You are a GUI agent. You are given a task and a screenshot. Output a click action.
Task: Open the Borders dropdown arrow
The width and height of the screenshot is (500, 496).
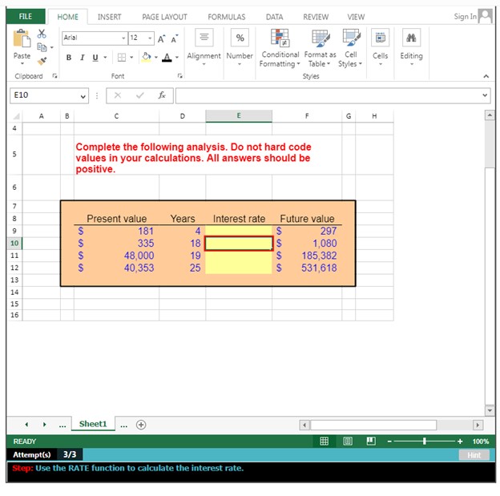tap(131, 58)
